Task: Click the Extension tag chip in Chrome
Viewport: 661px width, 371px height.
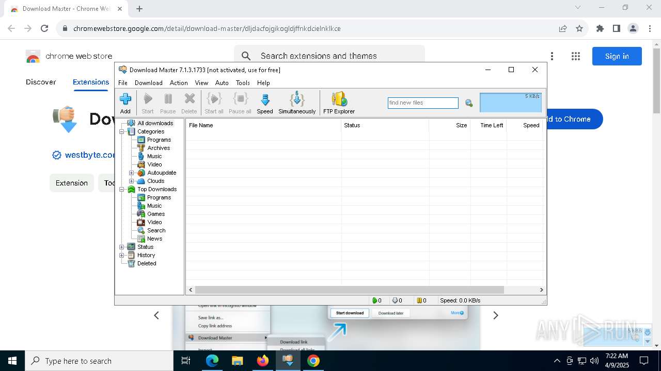Action: 72,183
